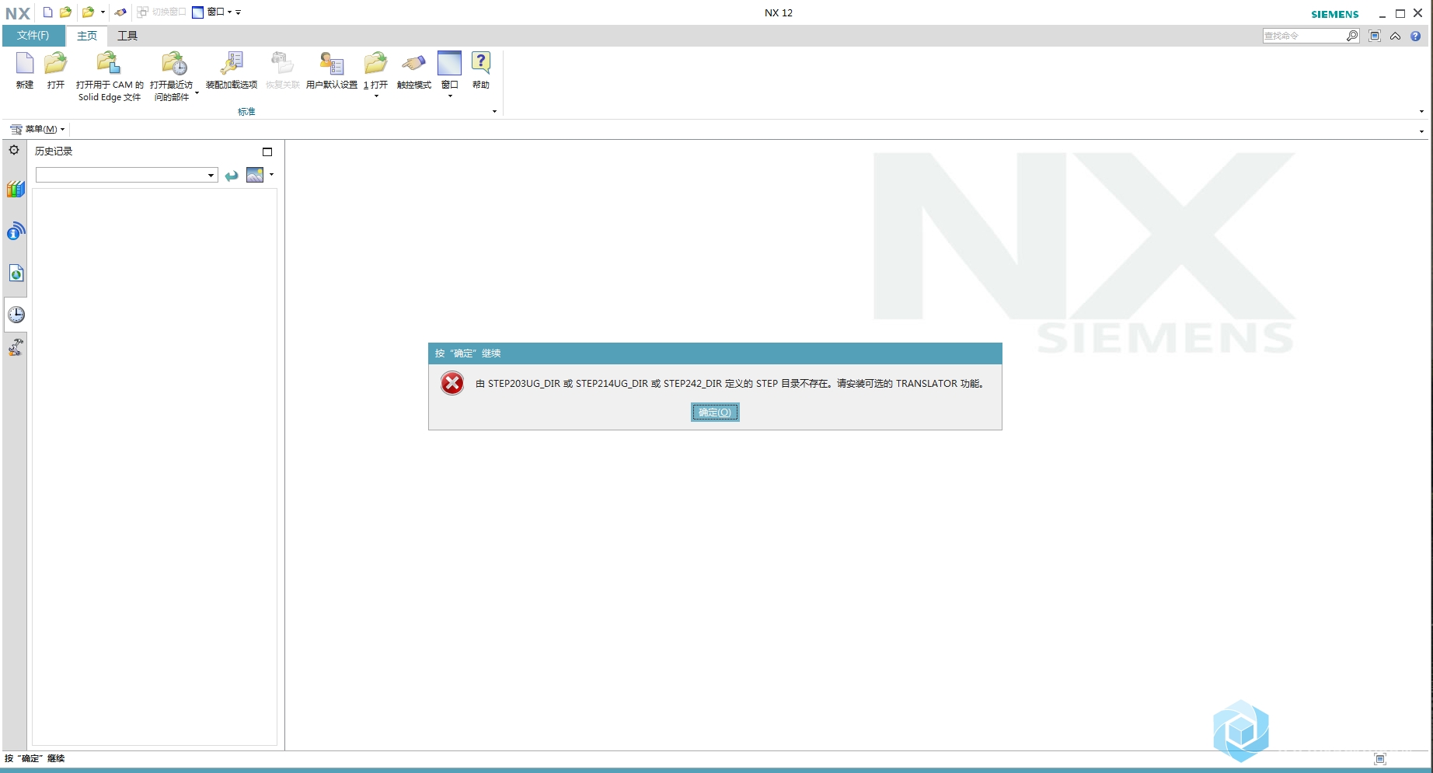Click the SIEMENS logo text at top right
This screenshot has height=773, width=1433.
pyautogui.click(x=1335, y=14)
